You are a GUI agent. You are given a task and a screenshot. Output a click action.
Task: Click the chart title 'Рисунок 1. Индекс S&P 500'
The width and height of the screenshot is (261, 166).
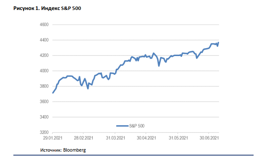47,8
